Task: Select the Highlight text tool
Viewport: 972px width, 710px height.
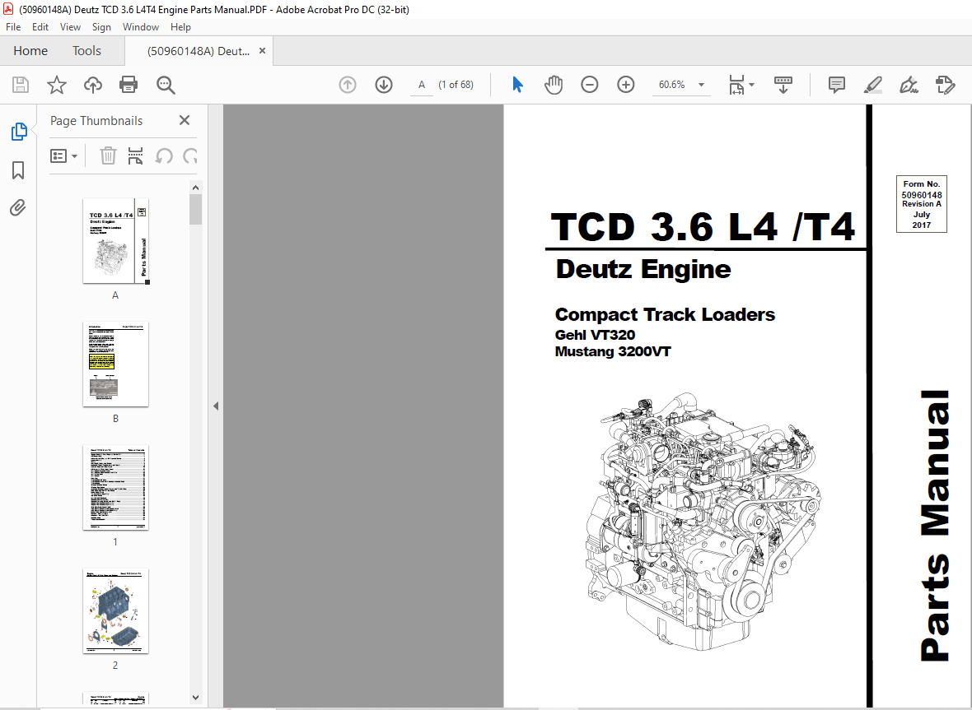Action: tap(873, 85)
